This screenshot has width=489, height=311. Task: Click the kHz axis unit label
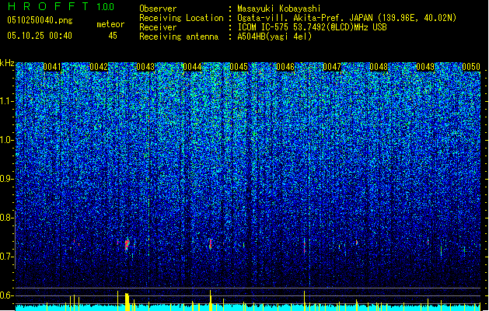point(7,63)
